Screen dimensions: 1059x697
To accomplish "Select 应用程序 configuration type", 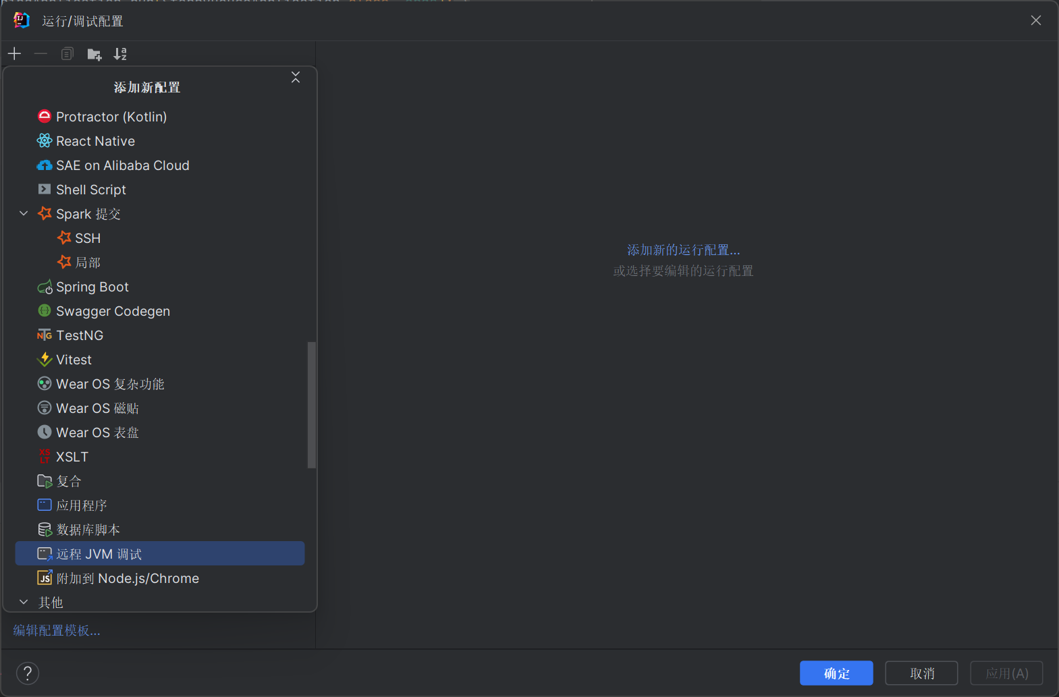I will (x=160, y=505).
